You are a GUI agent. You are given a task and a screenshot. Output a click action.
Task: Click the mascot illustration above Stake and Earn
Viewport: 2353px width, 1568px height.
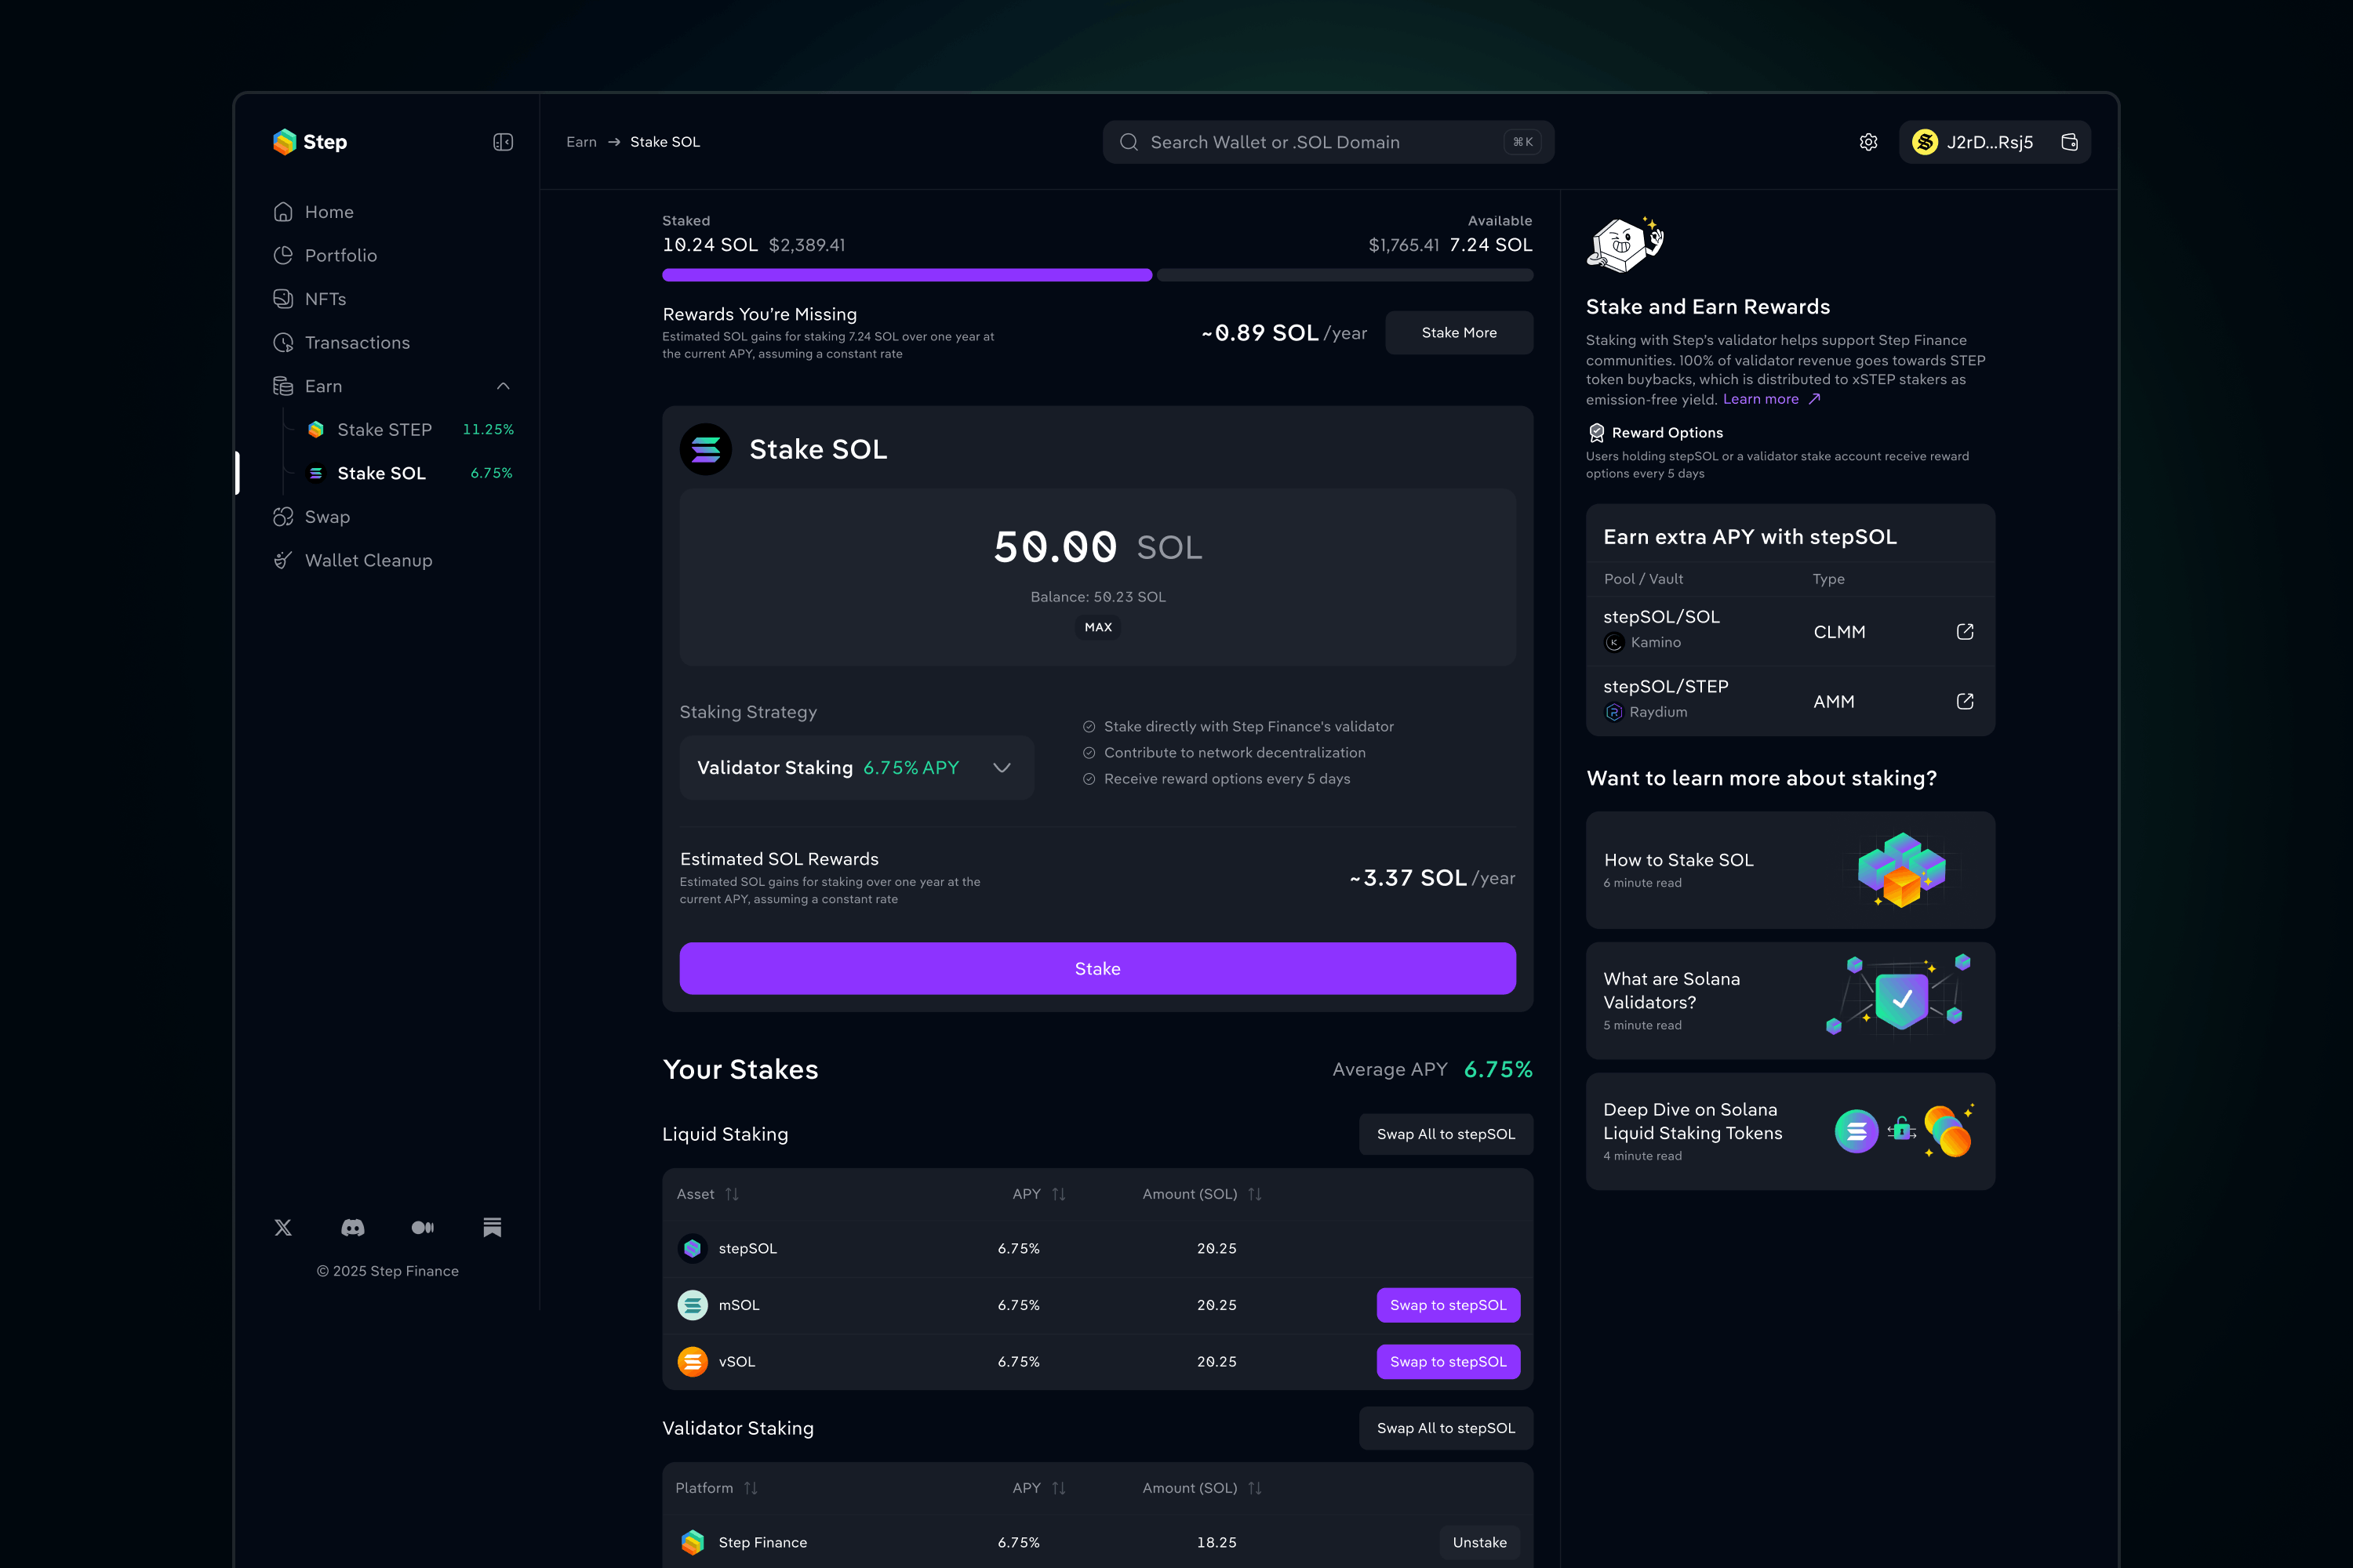[x=1624, y=244]
